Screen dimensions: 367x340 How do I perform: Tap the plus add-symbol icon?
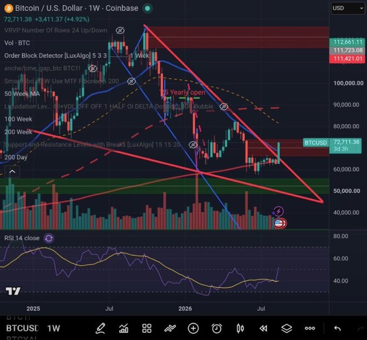[x=193, y=328]
